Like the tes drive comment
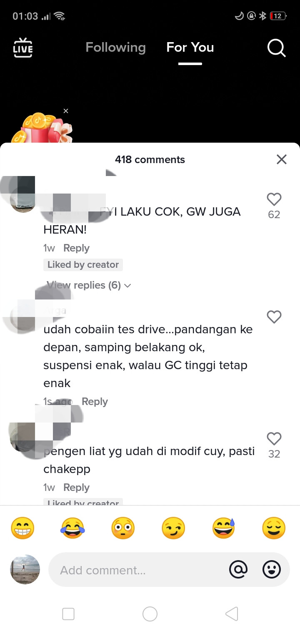Screen dimensions: 300x634 [274, 317]
